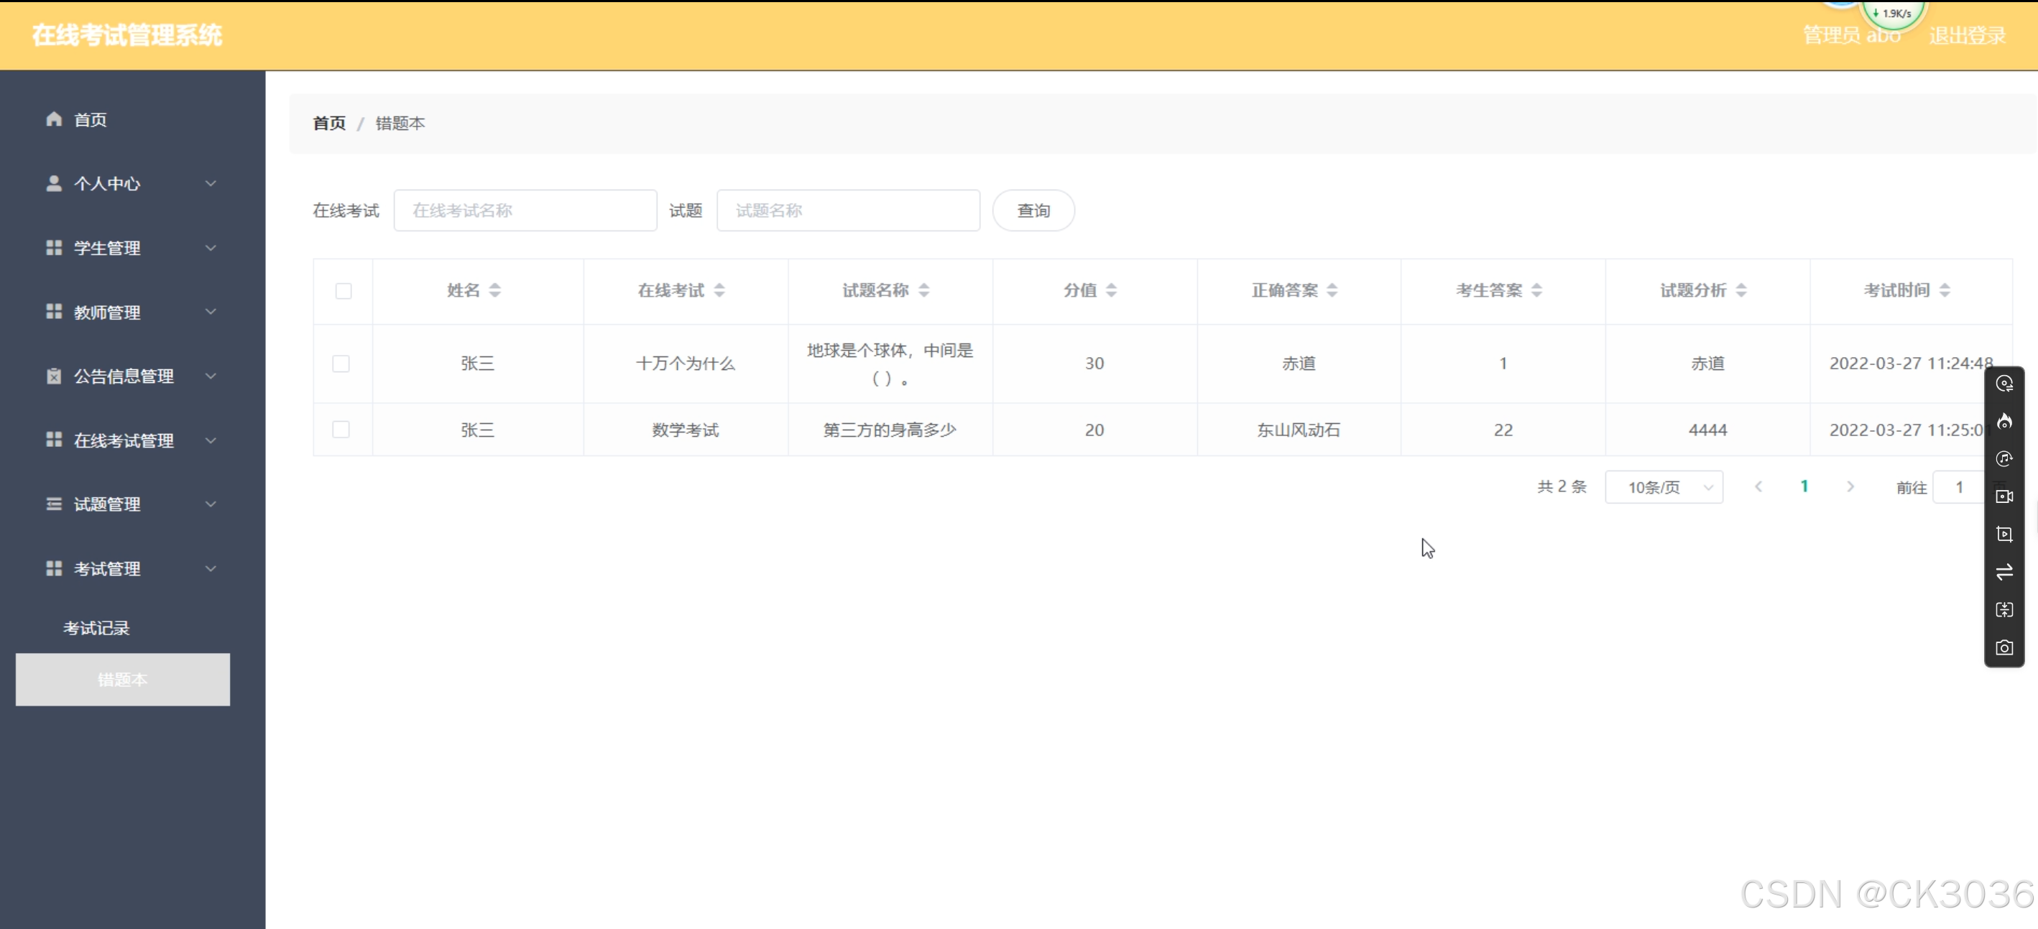This screenshot has height=929, width=2038.
Task: Toggle the select-all checkbox in table header
Action: pos(343,290)
